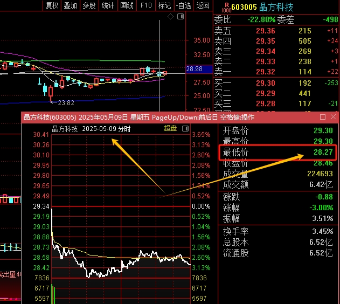Image resolution: width=340 pixels, height=304 pixels.
Task: Click the 总股本 value 6.52亿
Action: pyautogui.click(x=321, y=242)
